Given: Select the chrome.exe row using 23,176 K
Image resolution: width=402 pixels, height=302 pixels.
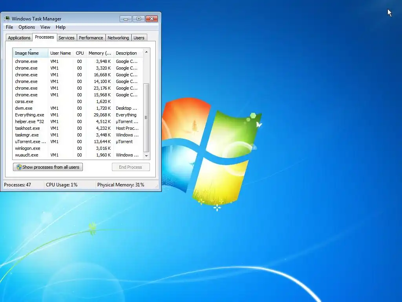Looking at the screenshot, I should (x=78, y=88).
